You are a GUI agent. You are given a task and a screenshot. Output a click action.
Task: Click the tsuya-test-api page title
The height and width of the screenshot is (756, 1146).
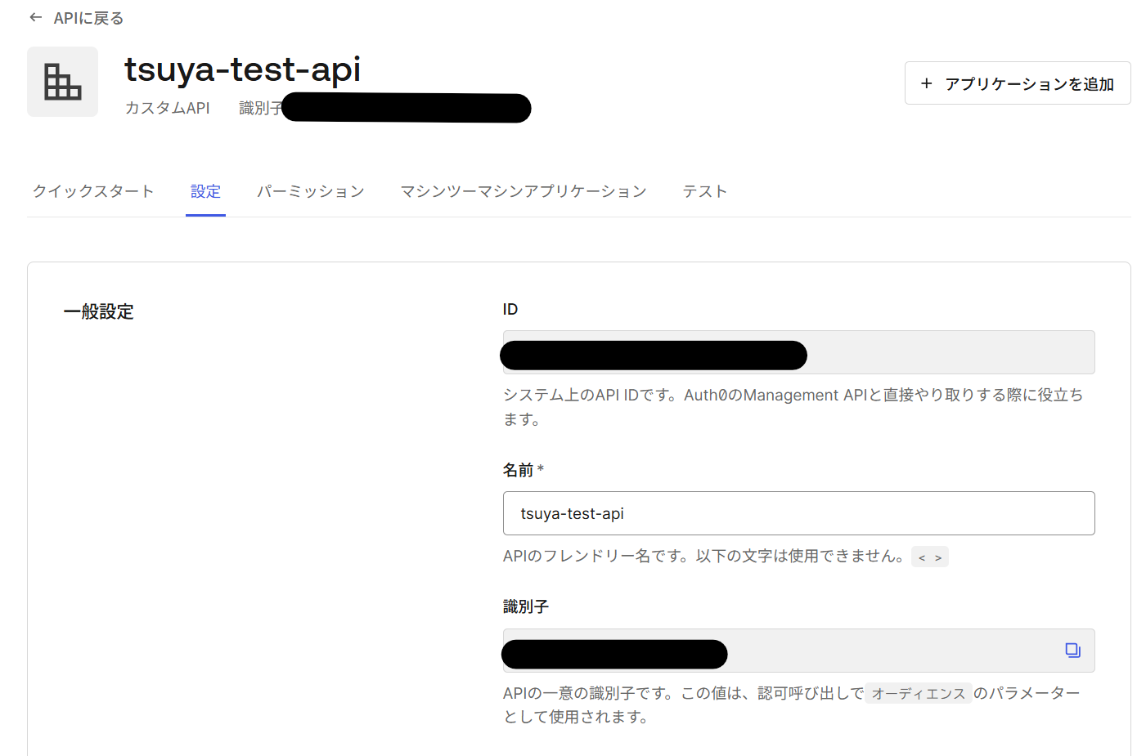[x=242, y=70]
